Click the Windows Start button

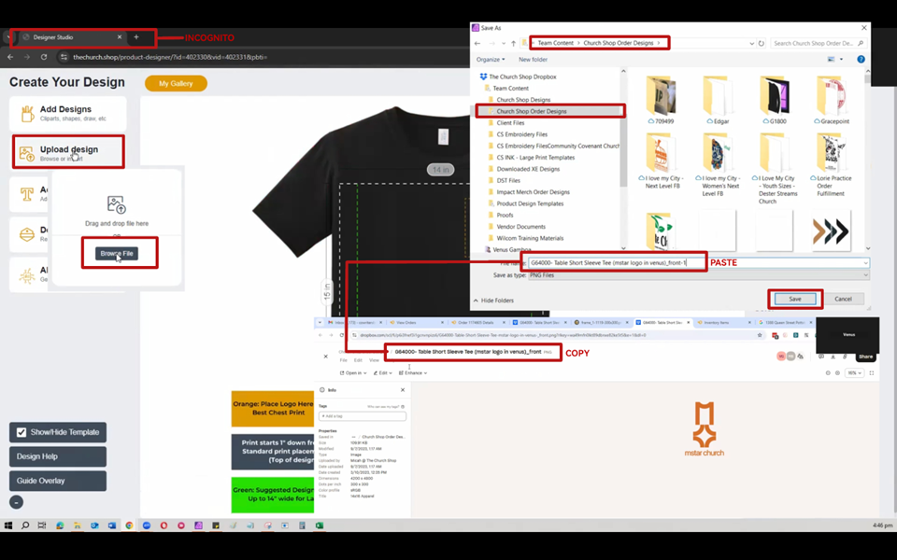pyautogui.click(x=8, y=525)
